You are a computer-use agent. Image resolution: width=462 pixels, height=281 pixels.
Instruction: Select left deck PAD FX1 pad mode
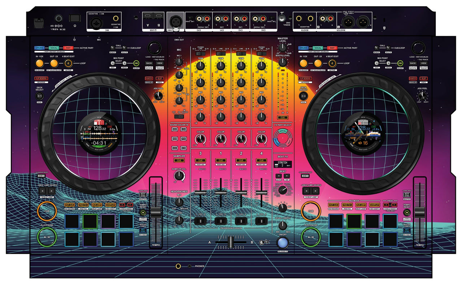[x=84, y=205]
